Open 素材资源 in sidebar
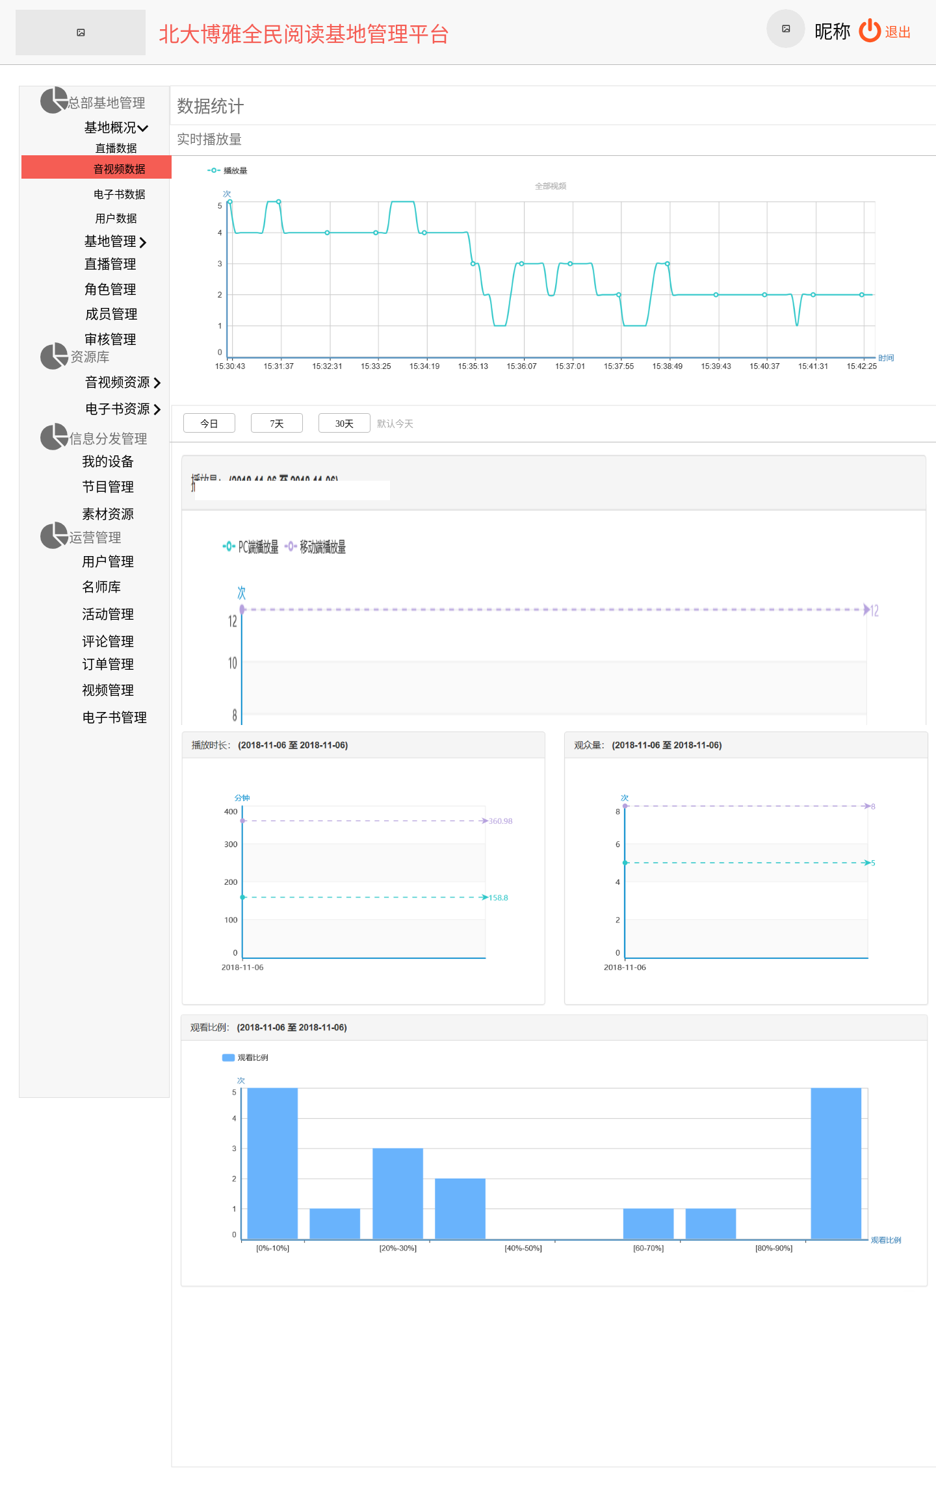 [108, 515]
